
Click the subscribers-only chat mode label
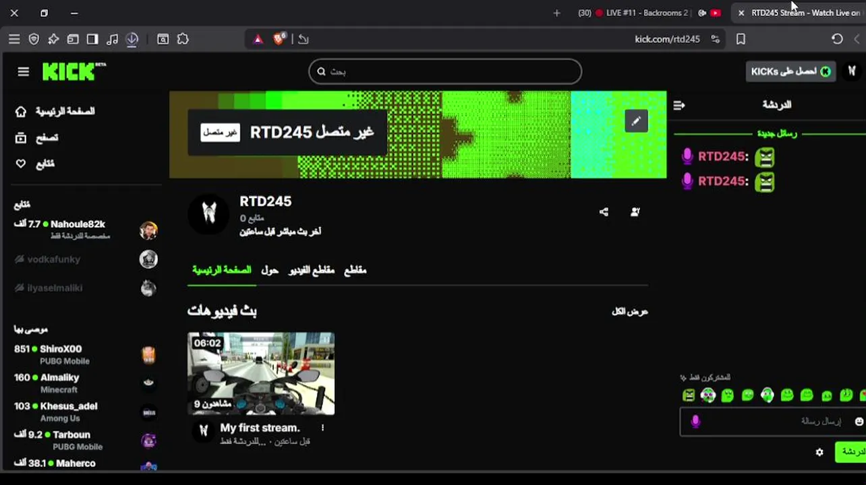(x=705, y=377)
